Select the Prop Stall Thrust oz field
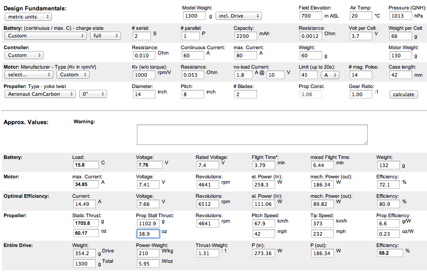The image size is (427, 275). pos(148,233)
